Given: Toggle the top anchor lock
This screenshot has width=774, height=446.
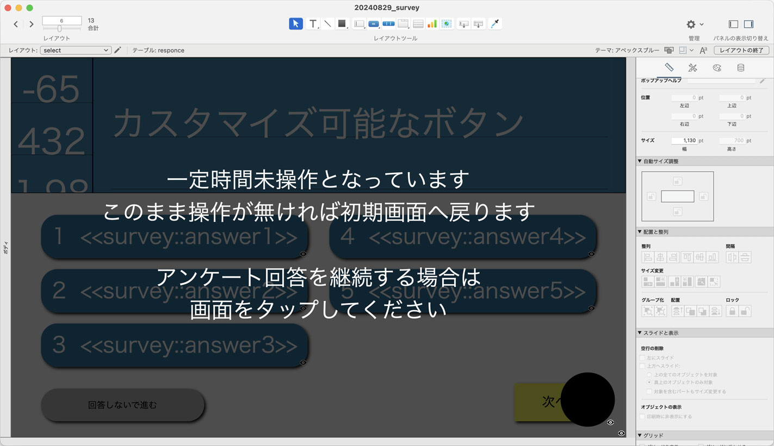Looking at the screenshot, I should click(677, 181).
